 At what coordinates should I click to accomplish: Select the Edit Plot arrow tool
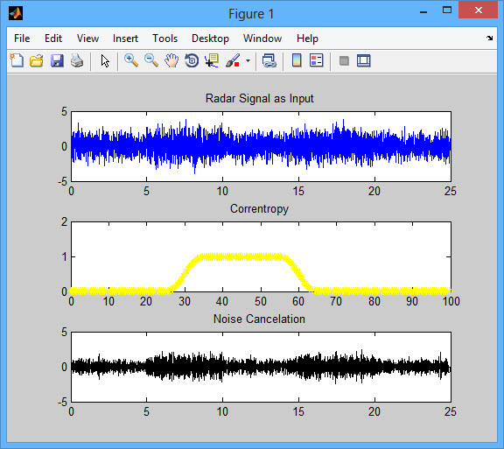coord(105,60)
